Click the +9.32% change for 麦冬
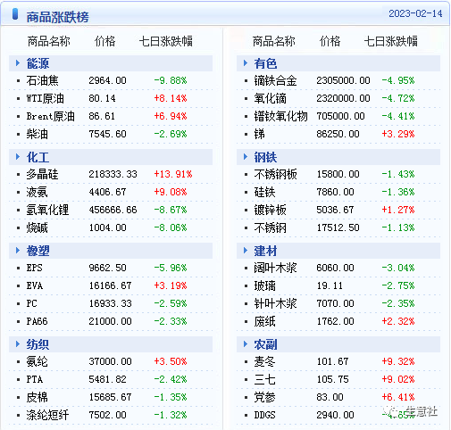This screenshot has height=430, width=451. pyautogui.click(x=398, y=361)
